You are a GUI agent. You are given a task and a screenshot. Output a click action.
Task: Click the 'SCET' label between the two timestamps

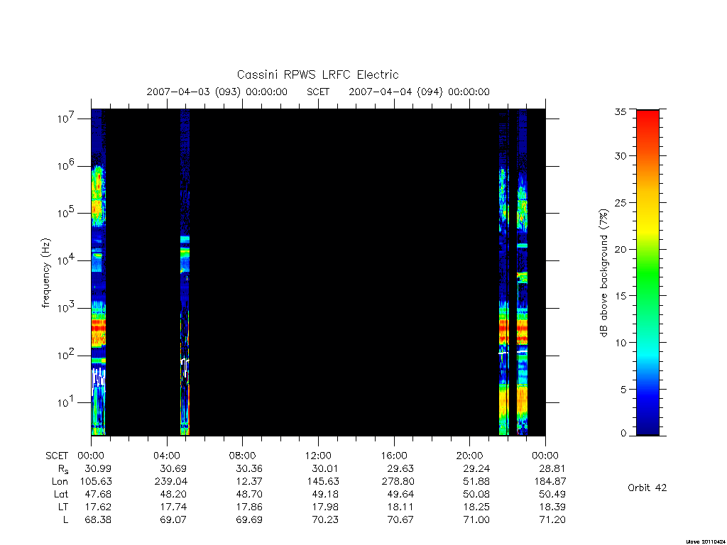coord(318,92)
